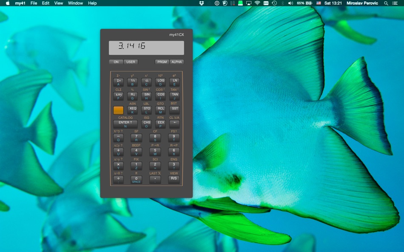This screenshot has width=404, height=252.
Task: Open the battery status showing 65%
Action: coord(304,3)
